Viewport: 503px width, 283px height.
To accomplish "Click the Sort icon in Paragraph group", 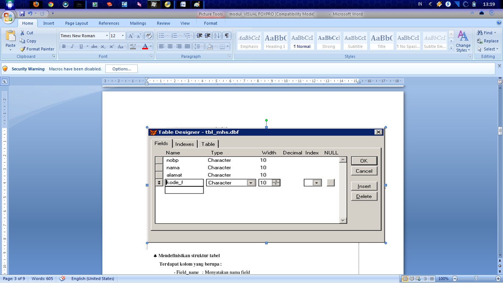I will (x=217, y=36).
